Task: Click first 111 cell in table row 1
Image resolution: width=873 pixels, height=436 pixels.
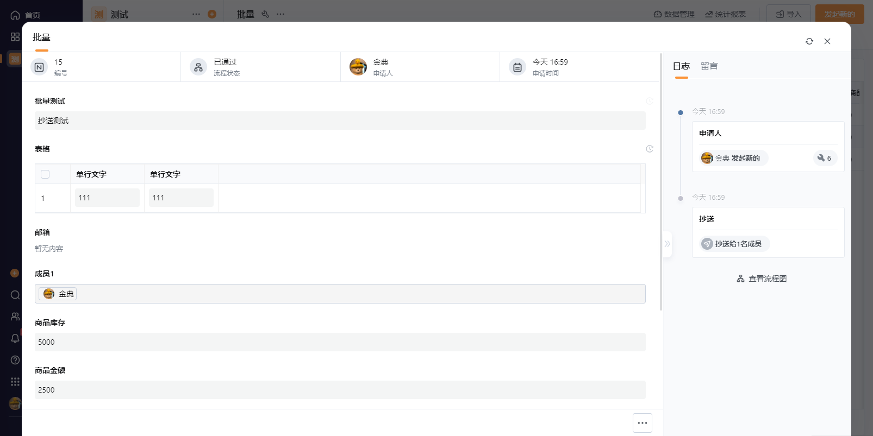Action: (x=108, y=198)
